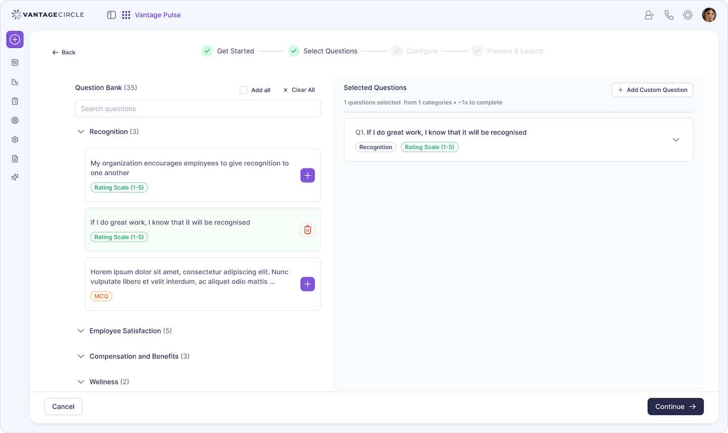The width and height of the screenshot is (728, 433).
Task: Click the purple create new plus icon
Action: point(15,39)
